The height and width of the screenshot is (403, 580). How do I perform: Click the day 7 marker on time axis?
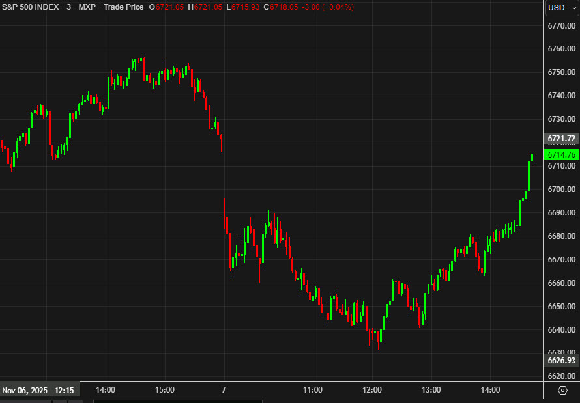click(224, 390)
